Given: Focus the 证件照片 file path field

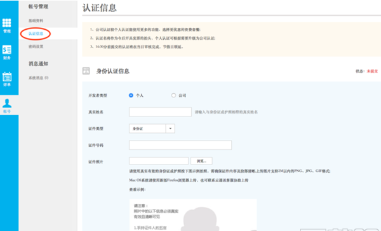Looking at the screenshot, I should pyautogui.click(x=159, y=161).
